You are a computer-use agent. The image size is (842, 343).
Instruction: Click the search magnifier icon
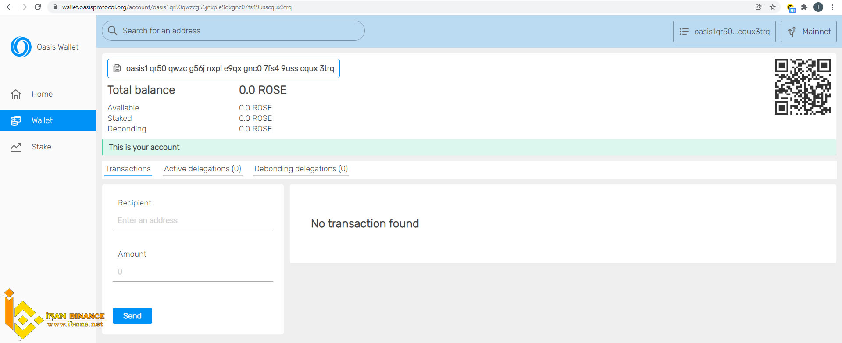(113, 31)
